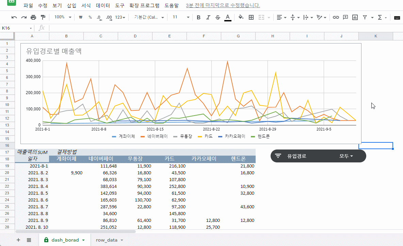Undo the last action
This screenshot has height=246, width=403.
[x=14, y=17]
